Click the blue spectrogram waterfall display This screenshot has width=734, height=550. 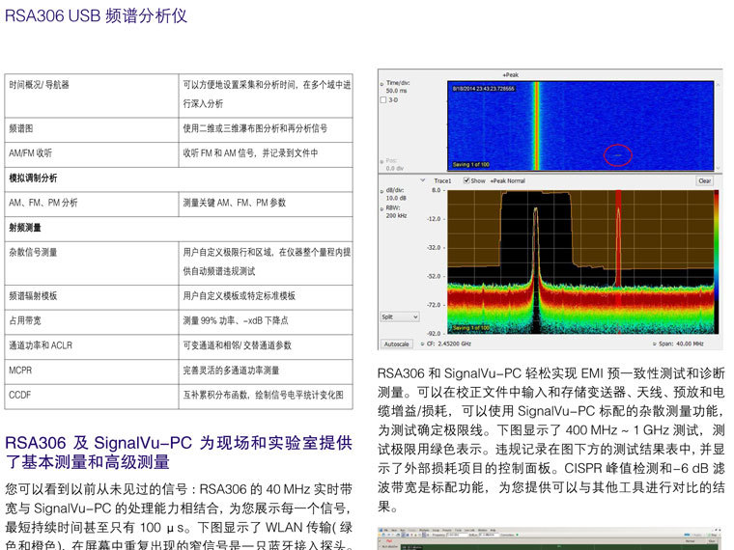[x=580, y=125]
